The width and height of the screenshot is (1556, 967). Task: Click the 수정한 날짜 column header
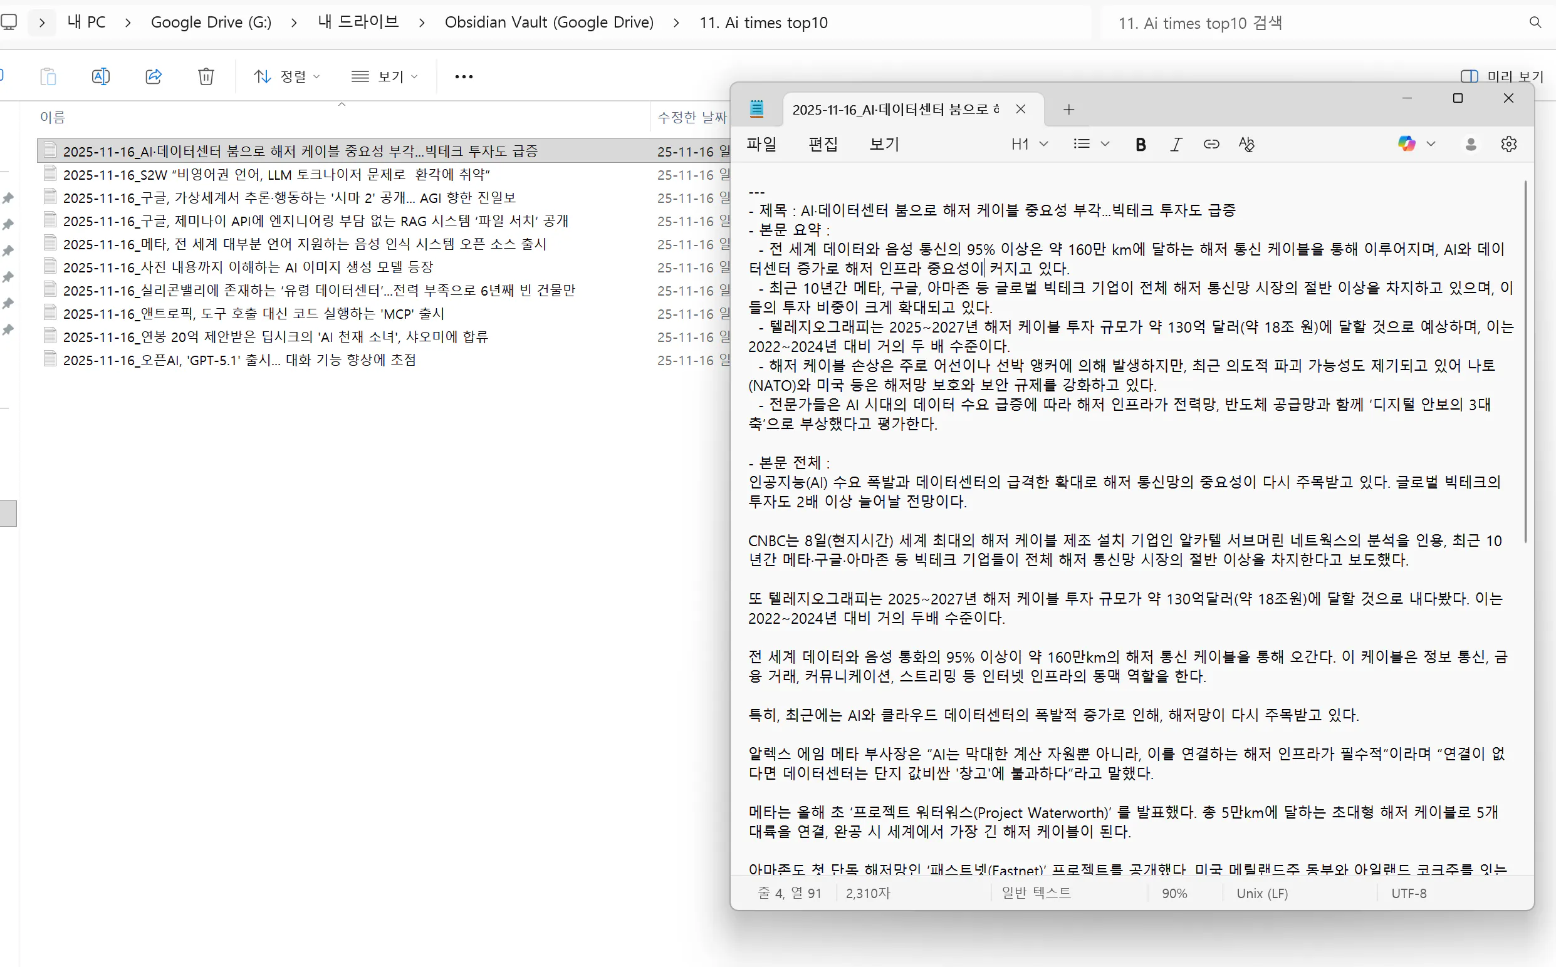click(x=692, y=117)
